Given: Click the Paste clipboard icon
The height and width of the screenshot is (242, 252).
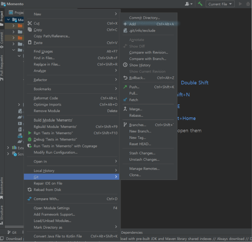Looking at the screenshot, I should (x=30, y=42).
